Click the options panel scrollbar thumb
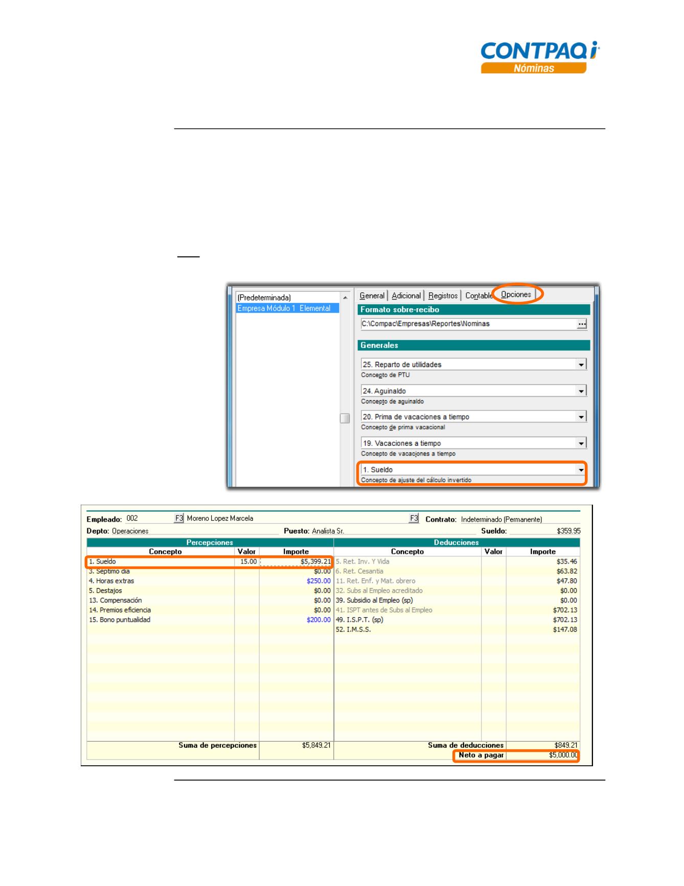This screenshot has height=886, width=684. point(345,418)
